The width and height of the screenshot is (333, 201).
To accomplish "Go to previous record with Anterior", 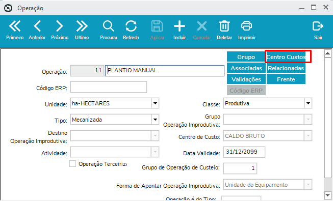I will click(37, 30).
